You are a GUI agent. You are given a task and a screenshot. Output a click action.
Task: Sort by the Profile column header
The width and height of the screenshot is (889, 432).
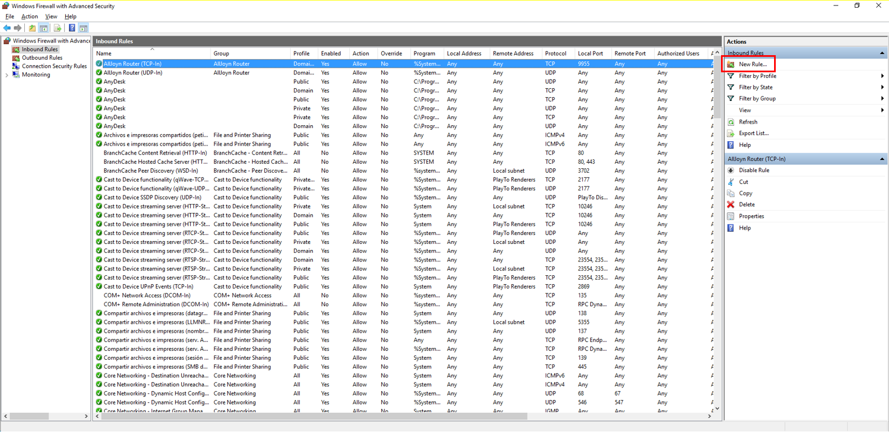[x=304, y=54]
